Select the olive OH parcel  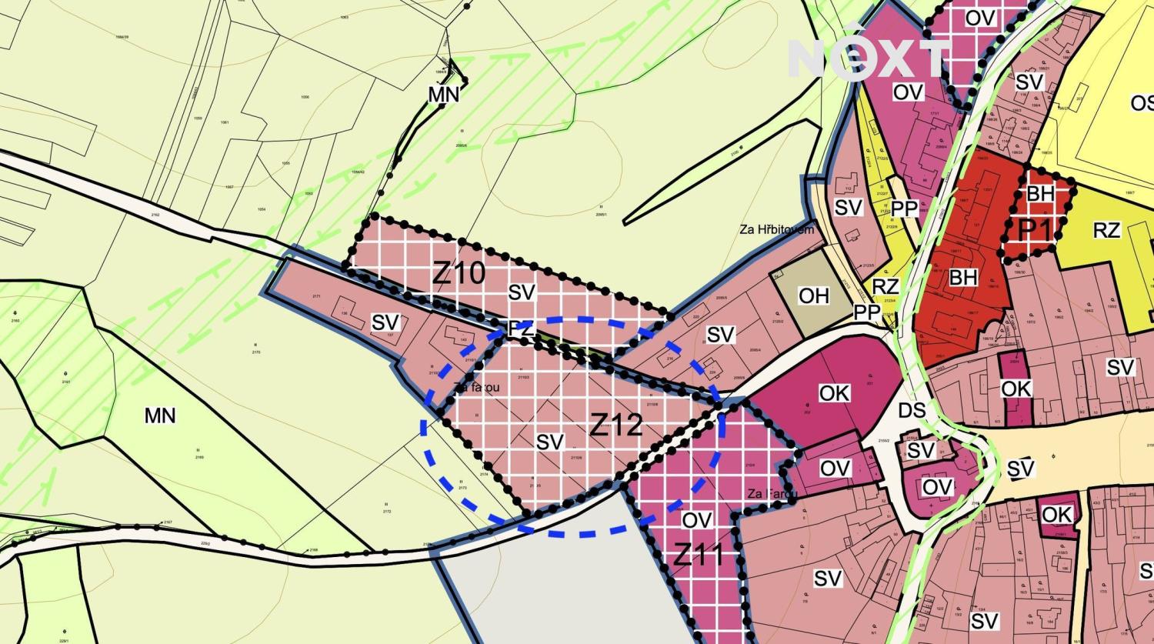tap(813, 296)
